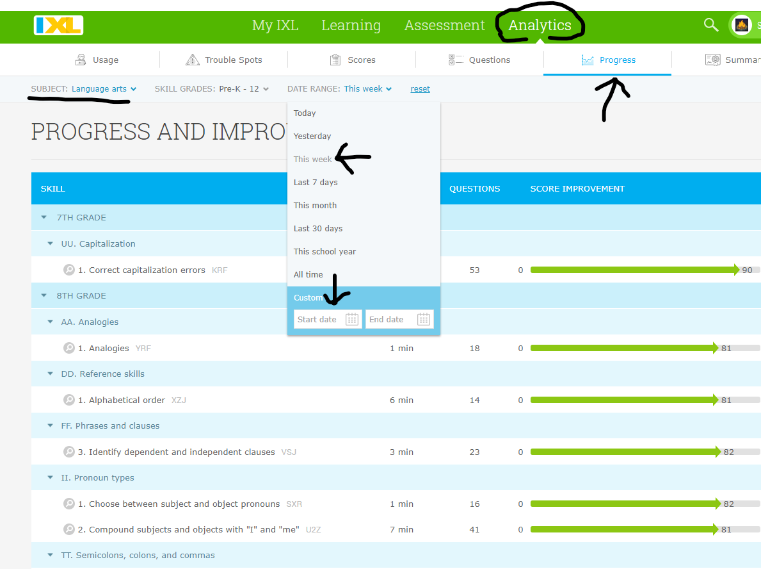Click the Progress chart icon
The height and width of the screenshot is (569, 761).
click(588, 60)
